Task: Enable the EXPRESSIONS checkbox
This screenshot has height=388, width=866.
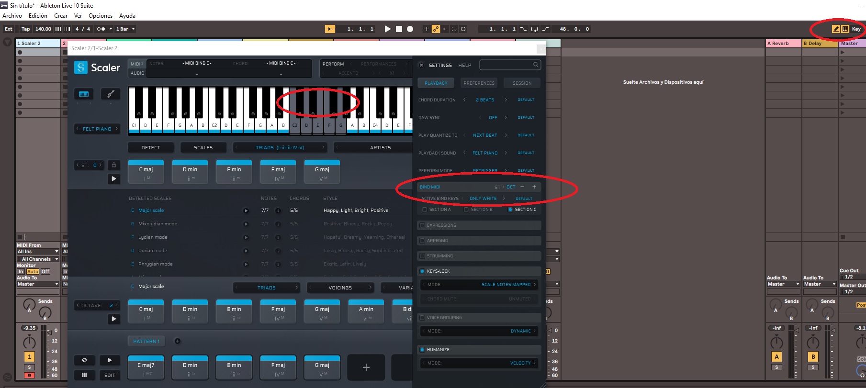Action: pos(422,225)
